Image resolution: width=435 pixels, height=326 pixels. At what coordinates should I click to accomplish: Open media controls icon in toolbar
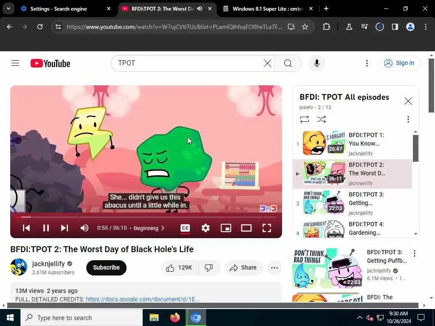[364, 27]
